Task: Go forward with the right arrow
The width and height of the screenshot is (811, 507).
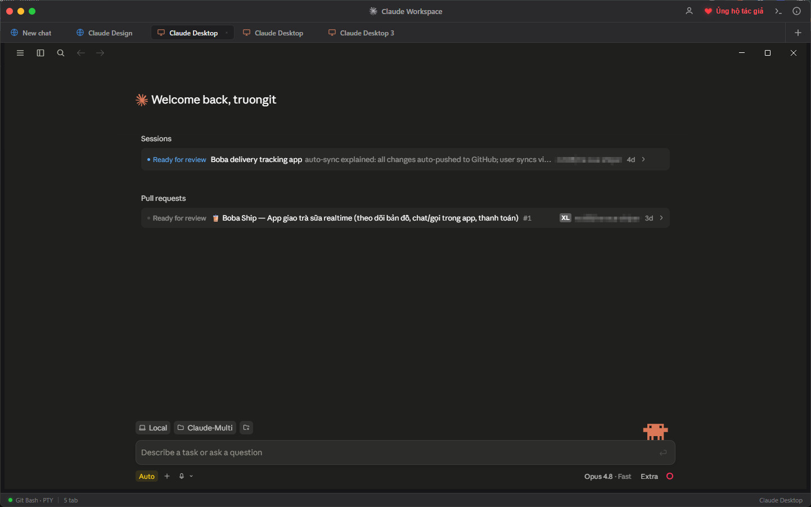Action: click(x=100, y=53)
